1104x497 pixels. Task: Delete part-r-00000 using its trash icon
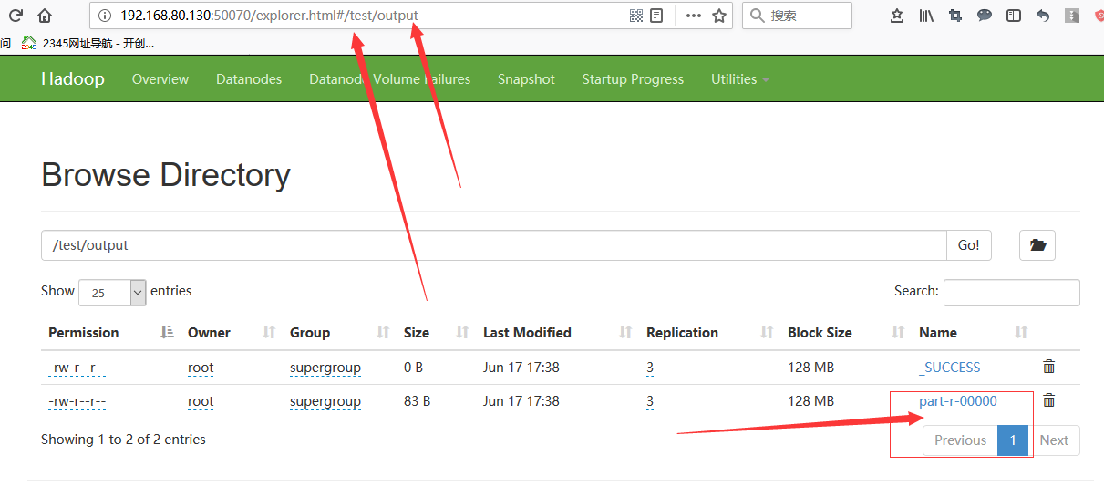1048,400
